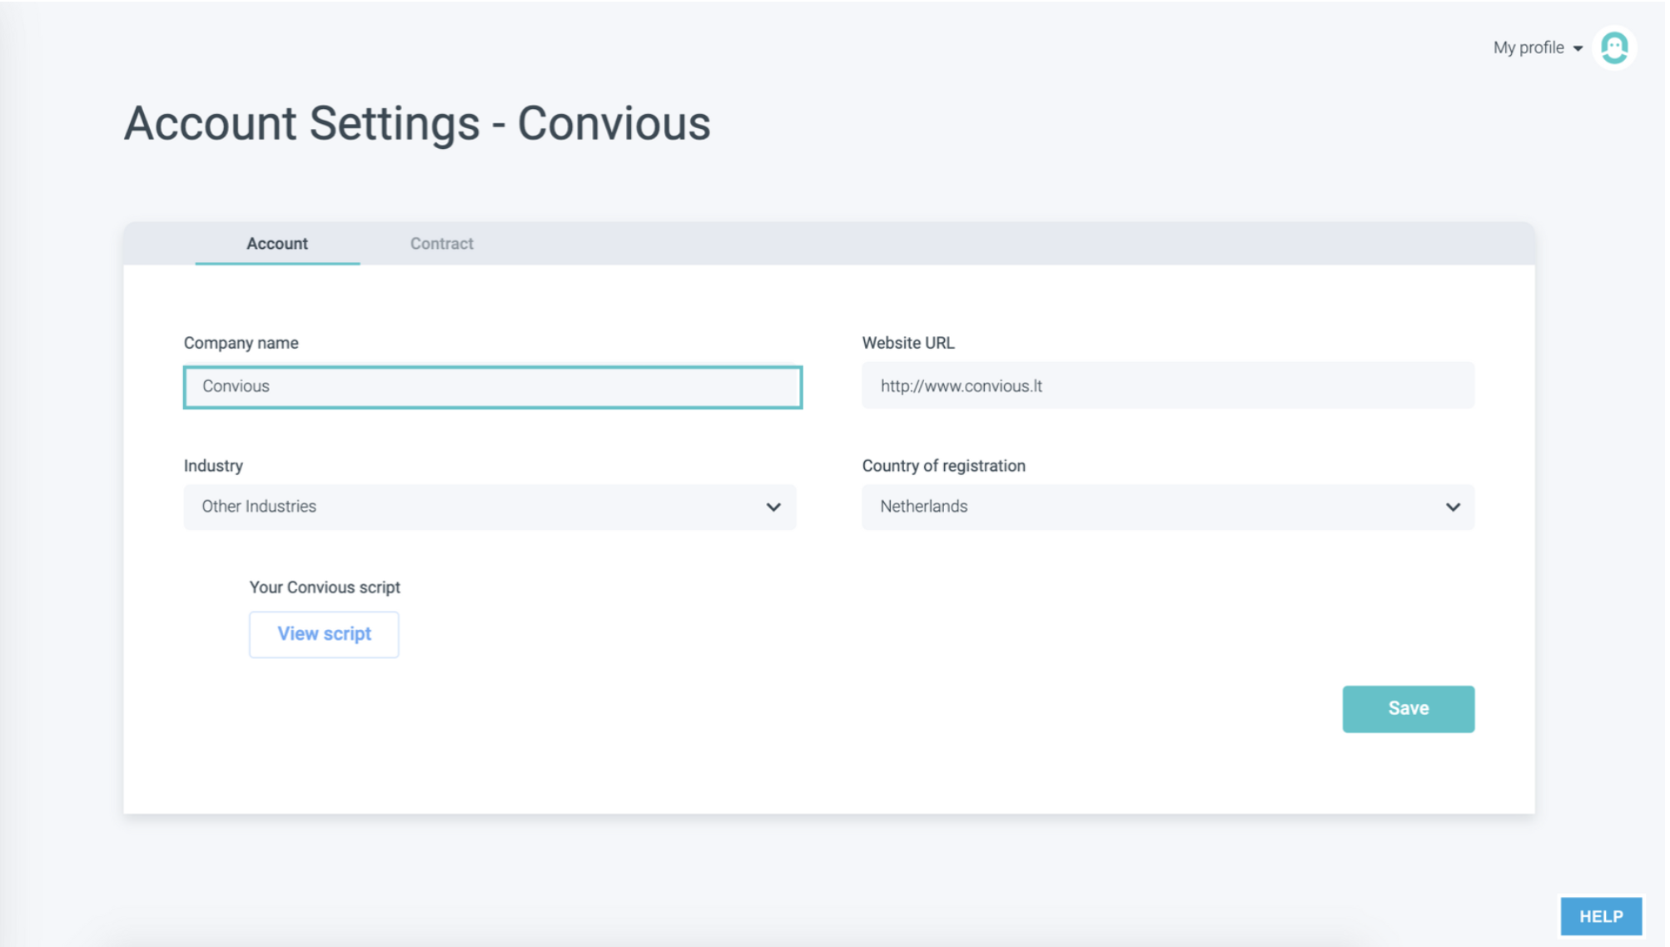Screen dimensions: 1670x947
Task: Click the Company name label
Action: click(241, 343)
